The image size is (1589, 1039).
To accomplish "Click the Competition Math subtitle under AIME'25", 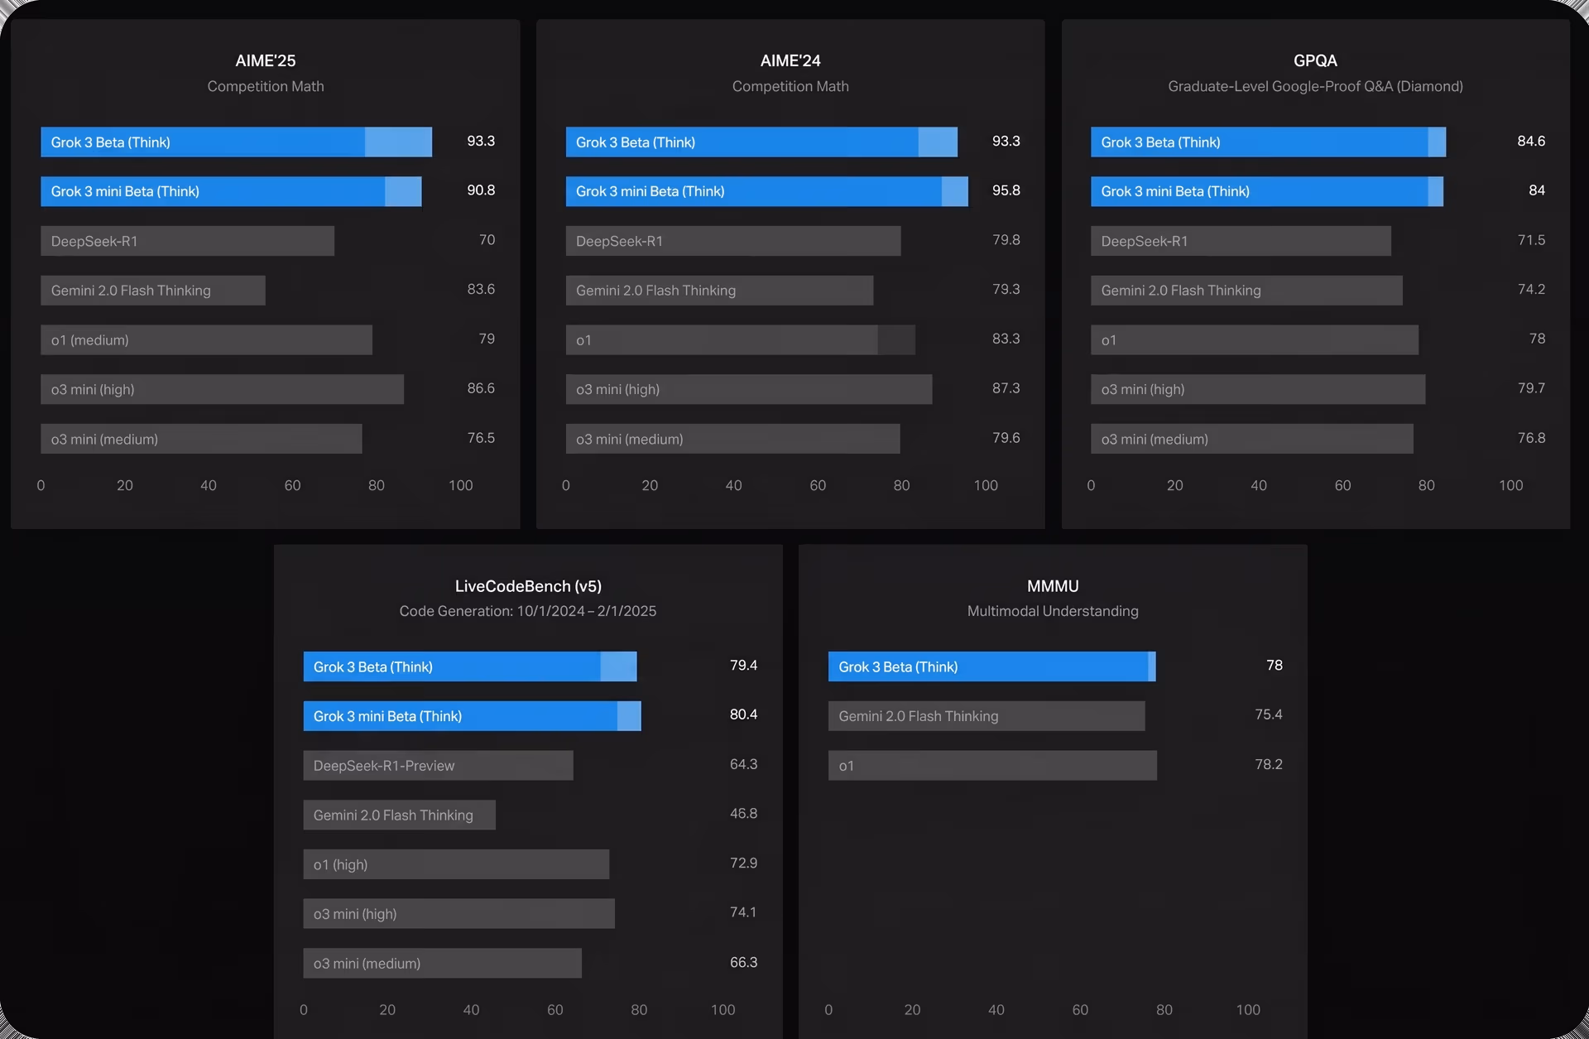I will coord(265,86).
